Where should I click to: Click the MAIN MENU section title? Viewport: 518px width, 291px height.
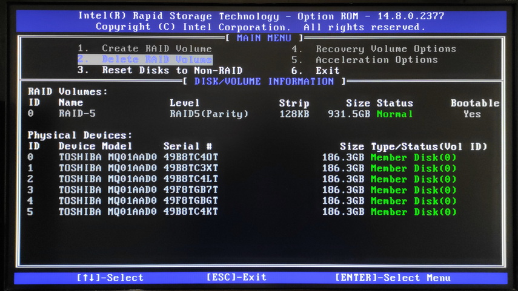(x=264, y=38)
